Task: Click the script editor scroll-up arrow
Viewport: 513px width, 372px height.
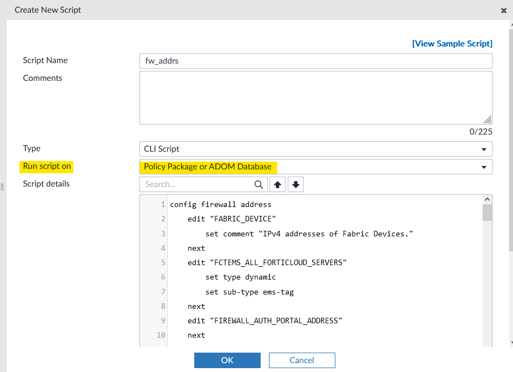Action: click(x=487, y=199)
